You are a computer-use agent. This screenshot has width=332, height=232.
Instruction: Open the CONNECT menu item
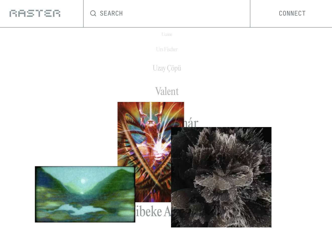(292, 13)
